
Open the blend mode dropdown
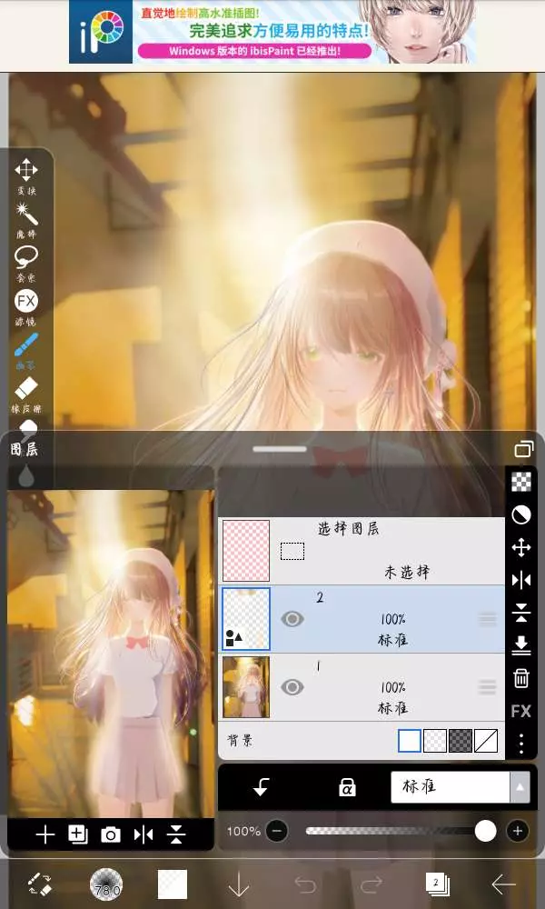coord(460,787)
